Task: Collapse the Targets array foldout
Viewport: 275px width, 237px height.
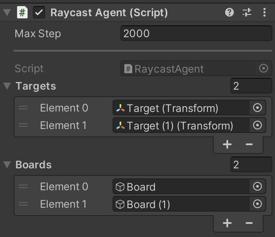Action: 7,86
